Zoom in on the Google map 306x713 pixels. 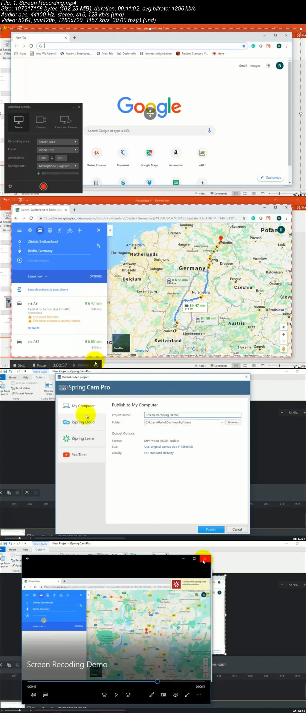click(x=284, y=334)
